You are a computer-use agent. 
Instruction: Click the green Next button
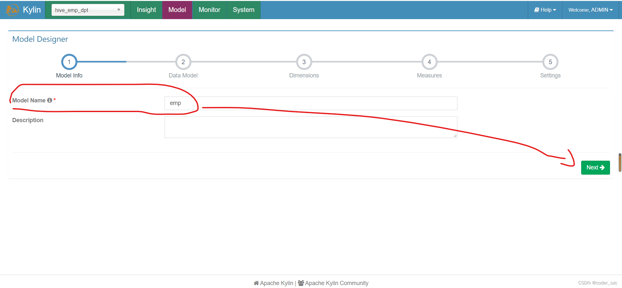point(595,167)
